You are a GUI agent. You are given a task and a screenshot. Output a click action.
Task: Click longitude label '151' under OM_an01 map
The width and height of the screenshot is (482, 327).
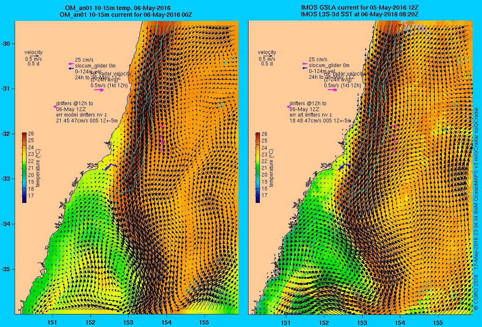click(x=52, y=323)
